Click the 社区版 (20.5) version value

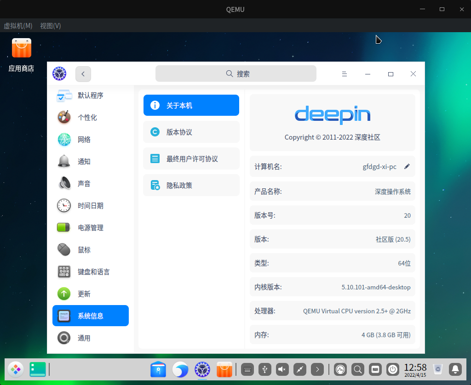(x=393, y=239)
